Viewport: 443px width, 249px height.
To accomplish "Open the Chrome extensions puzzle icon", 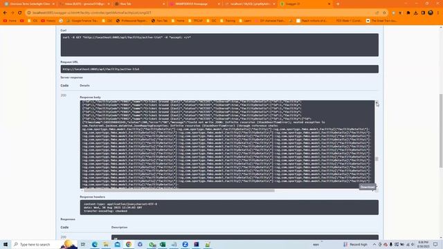I will click(408, 12).
